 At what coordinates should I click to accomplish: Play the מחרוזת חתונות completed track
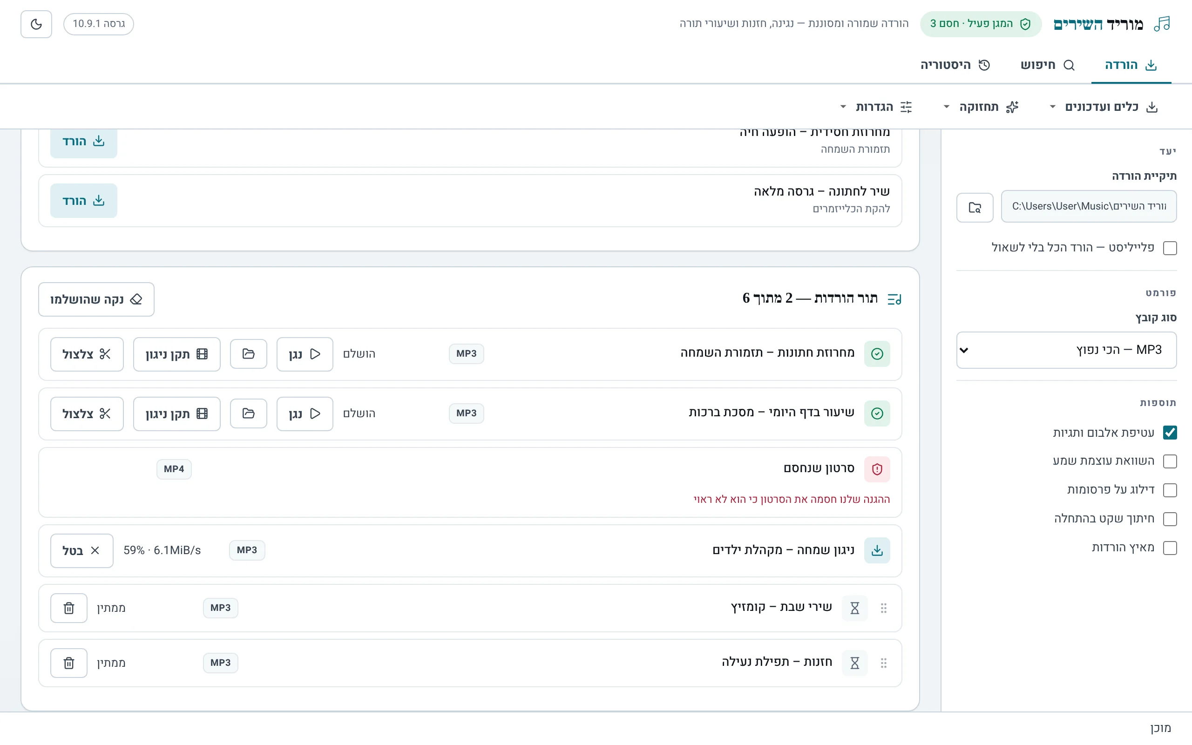[x=305, y=354]
